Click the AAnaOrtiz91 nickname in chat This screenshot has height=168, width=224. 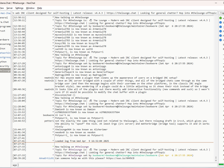pos(46,158)
